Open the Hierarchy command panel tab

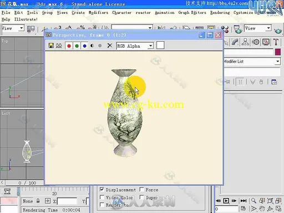click(x=245, y=42)
